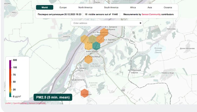The width and height of the screenshot is (197, 112).
Task: Jump to the Oceania tab
Action: point(168,8)
